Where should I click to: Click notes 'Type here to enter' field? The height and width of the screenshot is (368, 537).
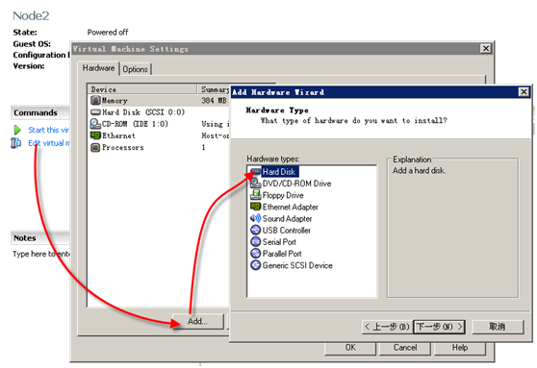pyautogui.click(x=41, y=254)
